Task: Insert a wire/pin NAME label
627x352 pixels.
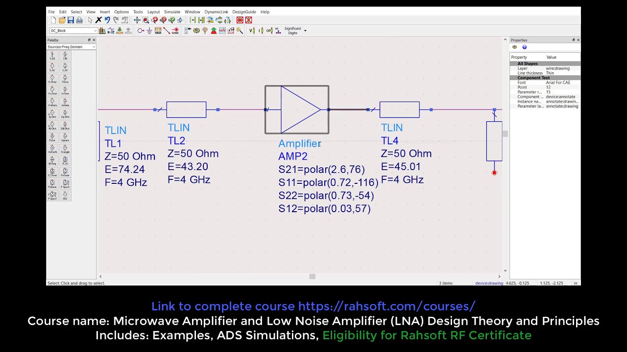Action: [x=175, y=30]
